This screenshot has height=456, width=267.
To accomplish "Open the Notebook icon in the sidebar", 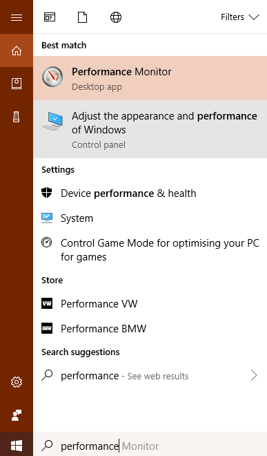I will pos(17,84).
